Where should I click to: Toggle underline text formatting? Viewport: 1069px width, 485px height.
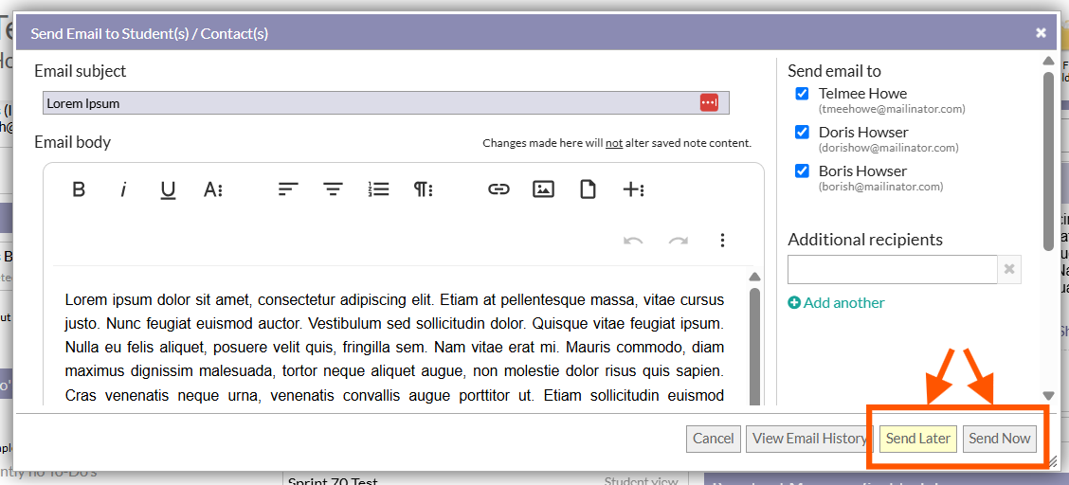[168, 189]
